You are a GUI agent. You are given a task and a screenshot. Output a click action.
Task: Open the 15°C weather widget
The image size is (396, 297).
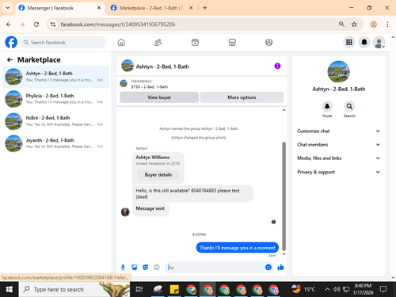click(304, 289)
